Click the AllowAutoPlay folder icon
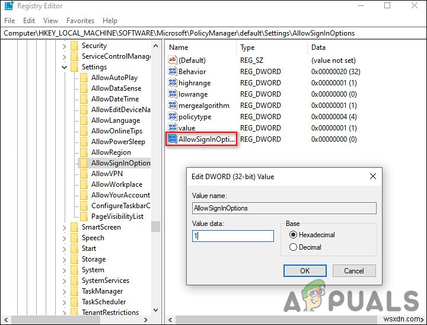 tap(84, 78)
